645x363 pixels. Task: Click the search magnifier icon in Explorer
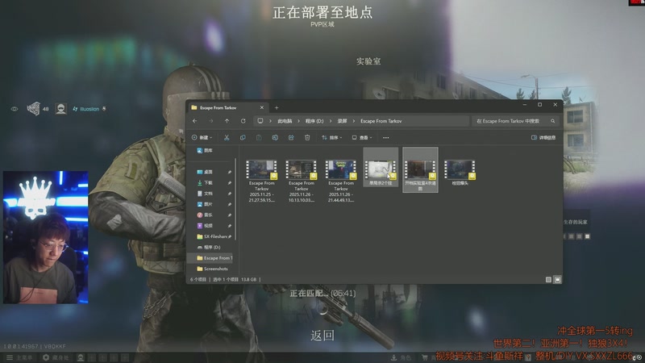coord(553,121)
